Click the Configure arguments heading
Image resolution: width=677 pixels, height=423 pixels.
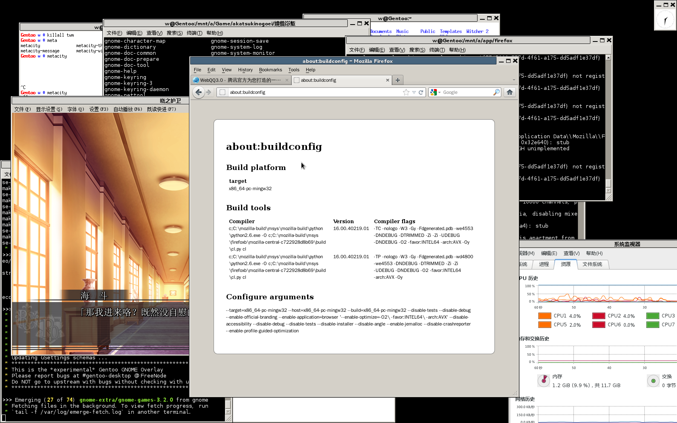click(x=270, y=297)
